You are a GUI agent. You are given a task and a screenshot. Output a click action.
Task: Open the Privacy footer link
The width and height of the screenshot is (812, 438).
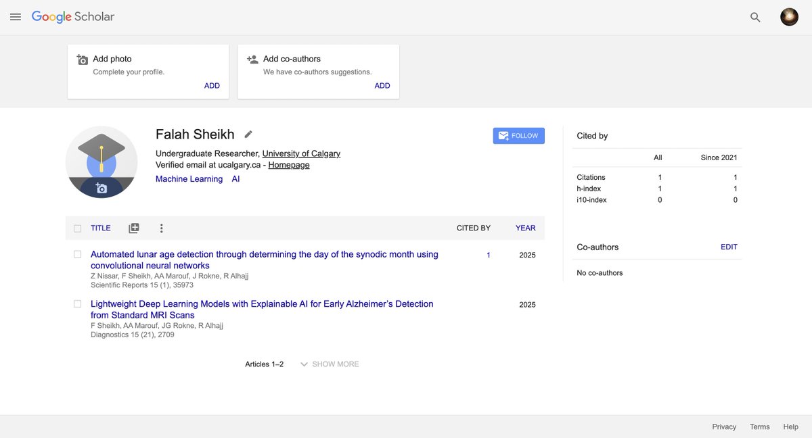724,427
